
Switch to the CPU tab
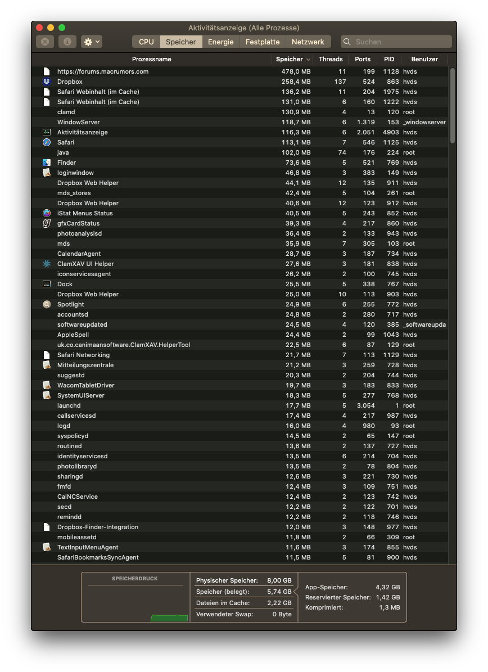[x=146, y=42]
